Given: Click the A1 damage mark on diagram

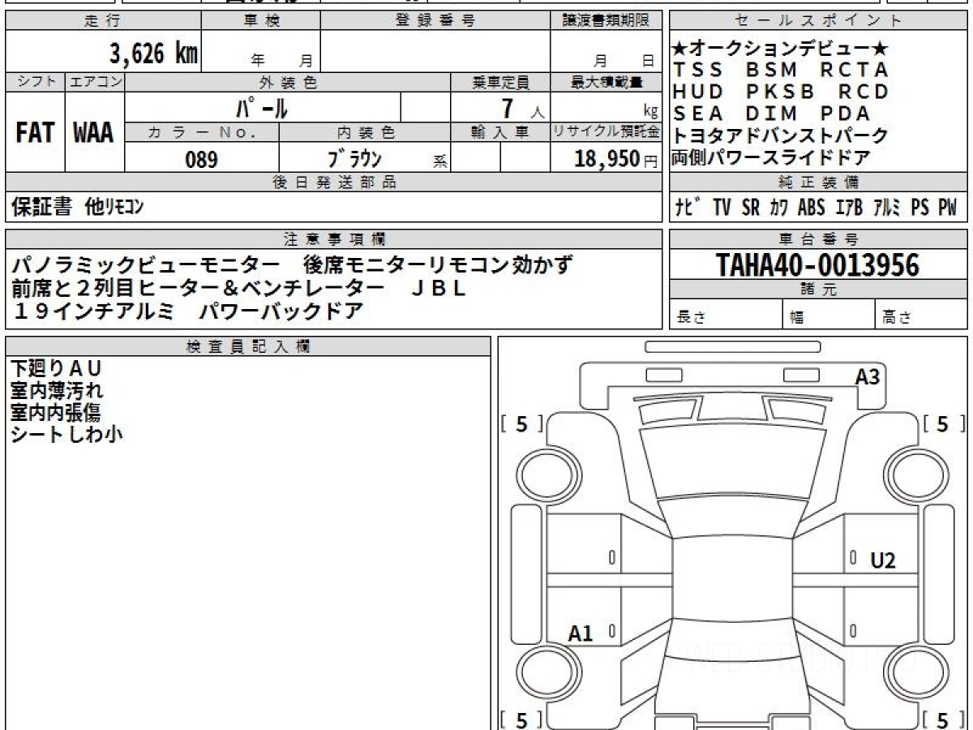Looking at the screenshot, I should pyautogui.click(x=581, y=633).
